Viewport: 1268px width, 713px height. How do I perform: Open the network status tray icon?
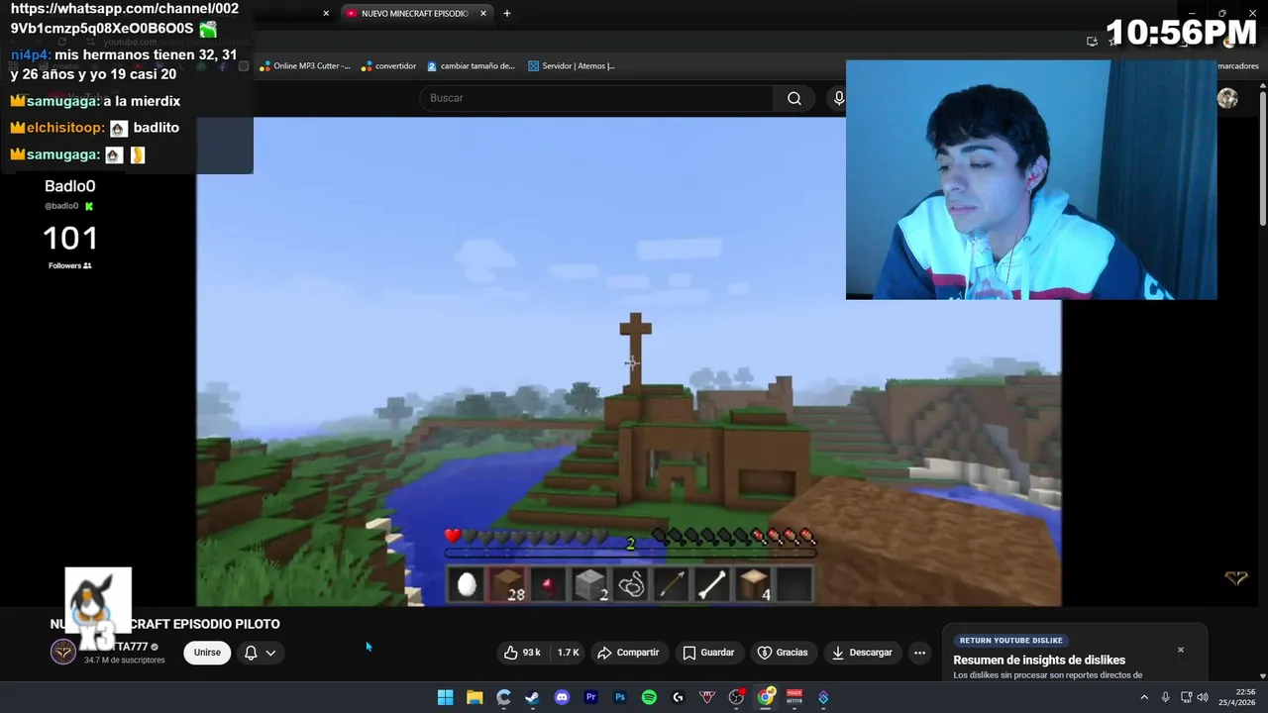(x=1186, y=697)
